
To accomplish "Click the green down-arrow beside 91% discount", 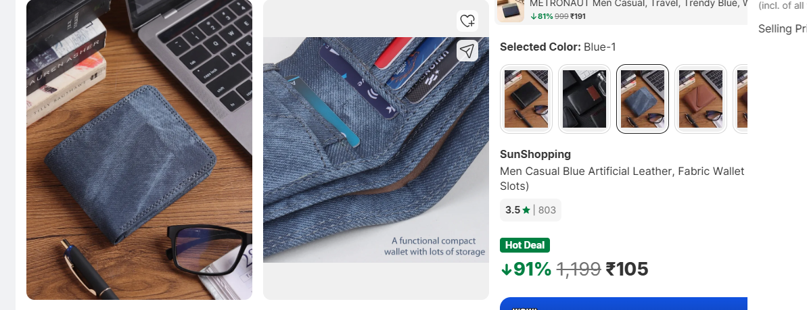I will pos(506,269).
